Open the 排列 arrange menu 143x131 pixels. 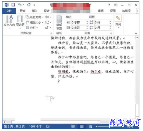pyautogui.click(x=118, y=22)
